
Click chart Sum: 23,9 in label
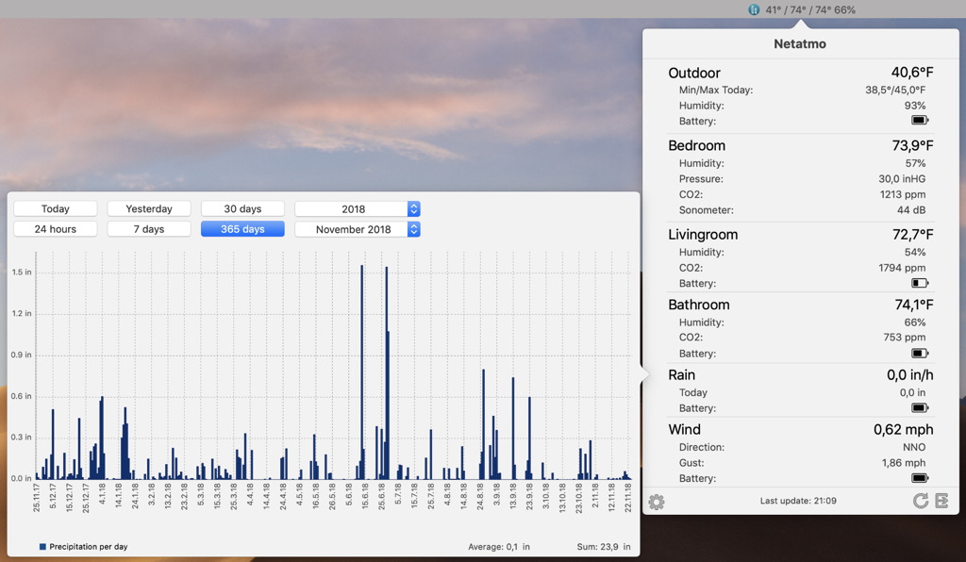pos(604,547)
